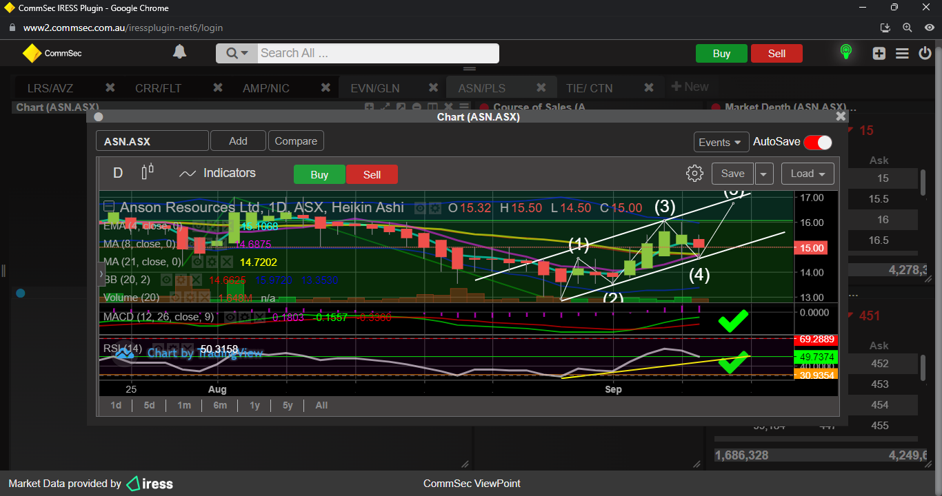Remove the MA (21) indicator
This screenshot has width=942, height=496.
pos(226,262)
